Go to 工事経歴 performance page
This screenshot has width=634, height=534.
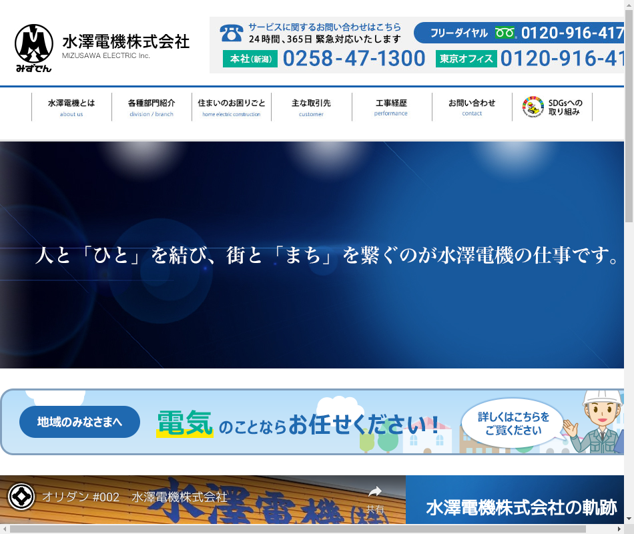(x=391, y=107)
